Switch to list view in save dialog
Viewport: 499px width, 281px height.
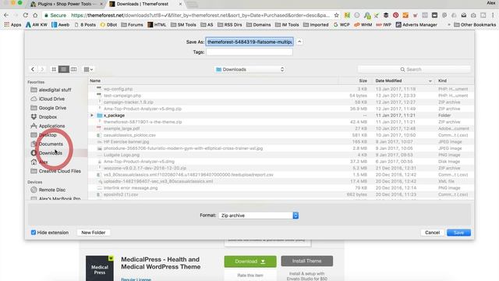coord(64,69)
